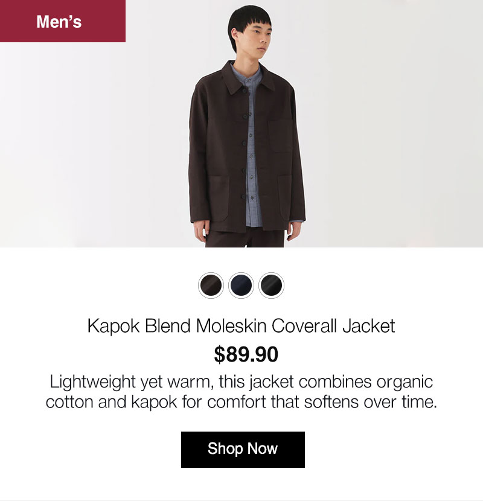Open the Men's category banner
Screen dimensions: 483x501
coord(63,21)
